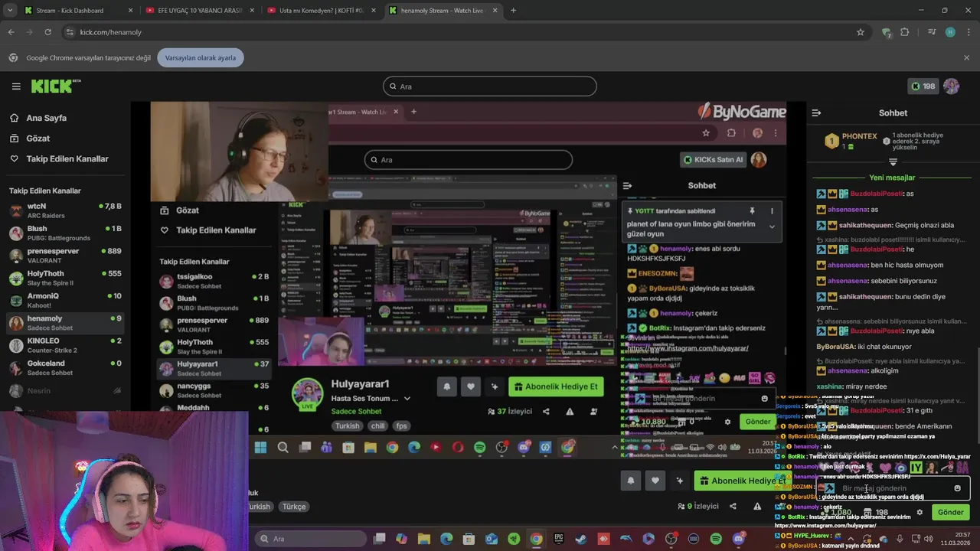
Task: Go back in browser history
Action: click(x=11, y=32)
